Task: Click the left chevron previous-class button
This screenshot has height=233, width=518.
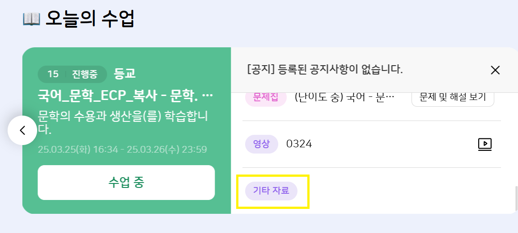Action: pyautogui.click(x=22, y=130)
